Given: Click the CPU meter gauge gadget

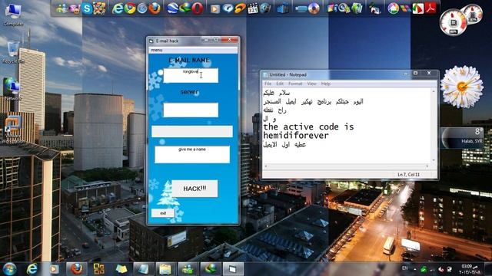Looking at the screenshot, I should 454,22.
